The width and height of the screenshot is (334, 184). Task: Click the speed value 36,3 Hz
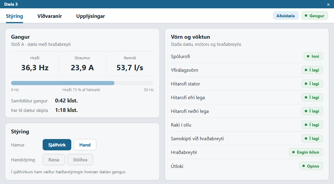(35, 68)
